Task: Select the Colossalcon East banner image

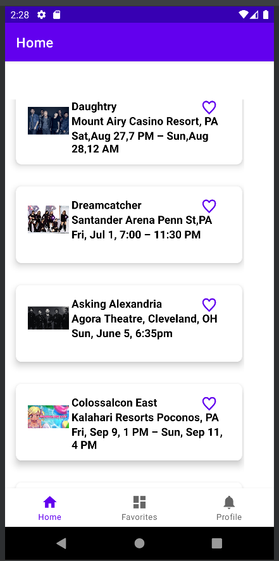Action: tap(48, 417)
